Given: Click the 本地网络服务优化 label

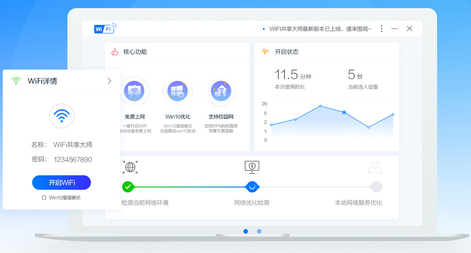Looking at the screenshot, I should tap(358, 202).
